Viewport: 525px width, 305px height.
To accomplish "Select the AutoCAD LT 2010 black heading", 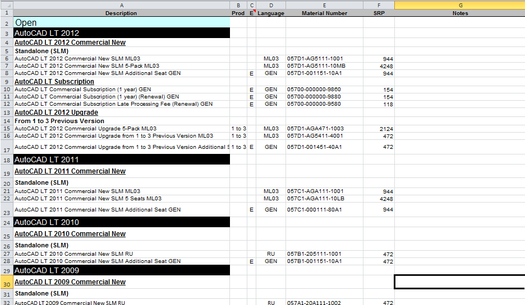I will (x=122, y=222).
